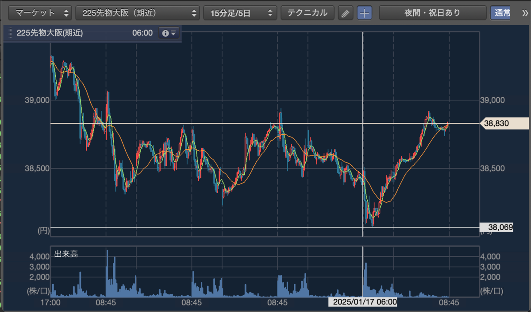
Task: Click the 夜間・祝日あり button
Action: click(x=432, y=13)
